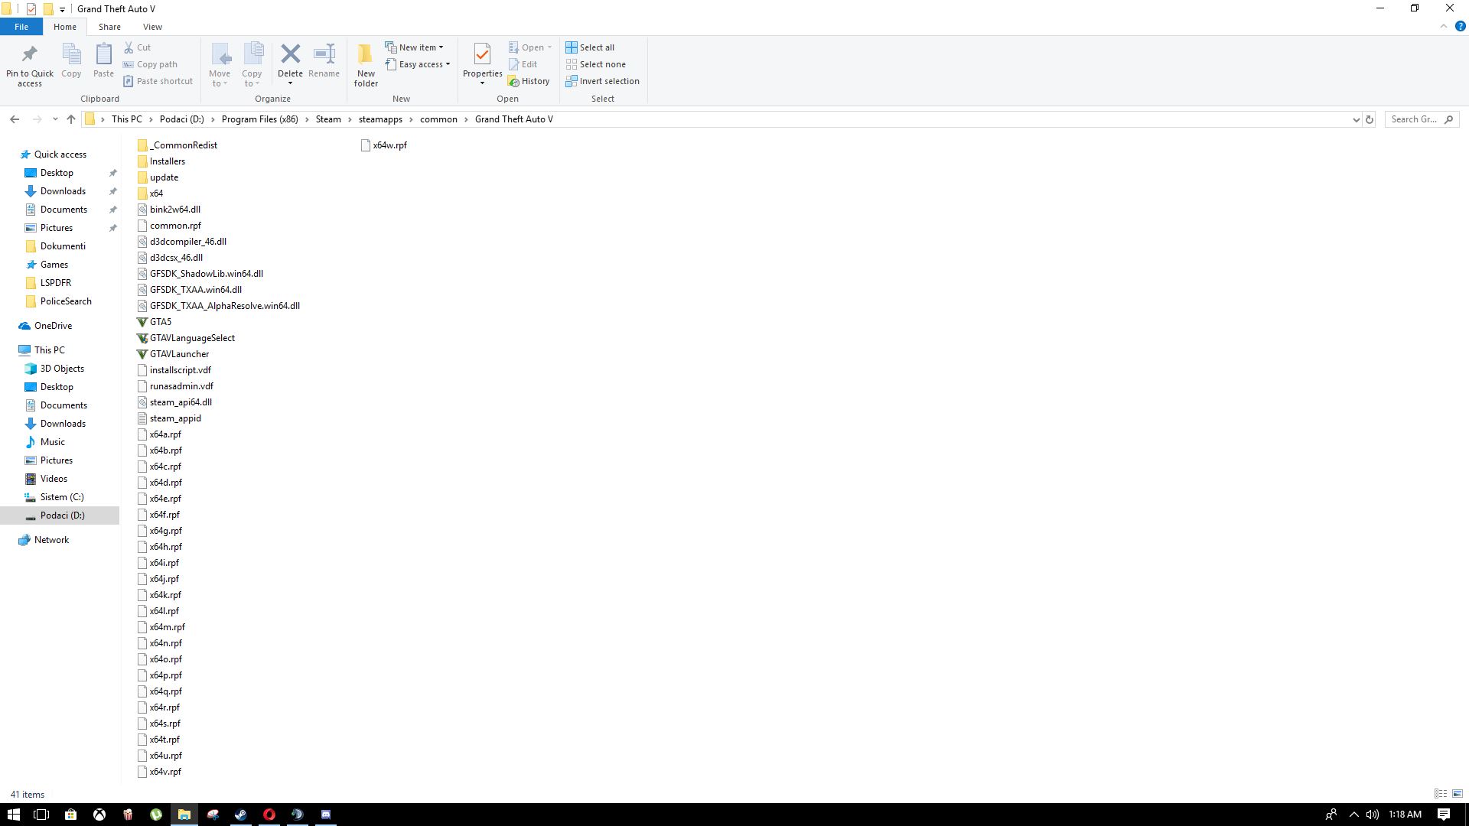This screenshot has height=826, width=1469.
Task: Click the steamapps breadcrumb
Action: (380, 119)
